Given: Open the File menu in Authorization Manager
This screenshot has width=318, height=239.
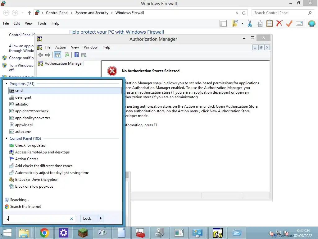Looking at the screenshot, I should [48, 47].
